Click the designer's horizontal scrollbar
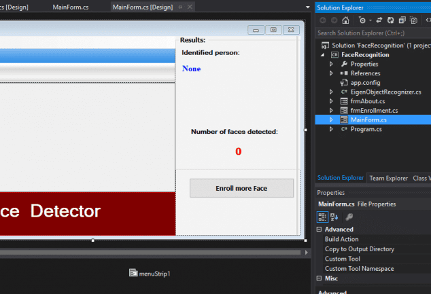This screenshot has width=431, height=294. point(150,252)
